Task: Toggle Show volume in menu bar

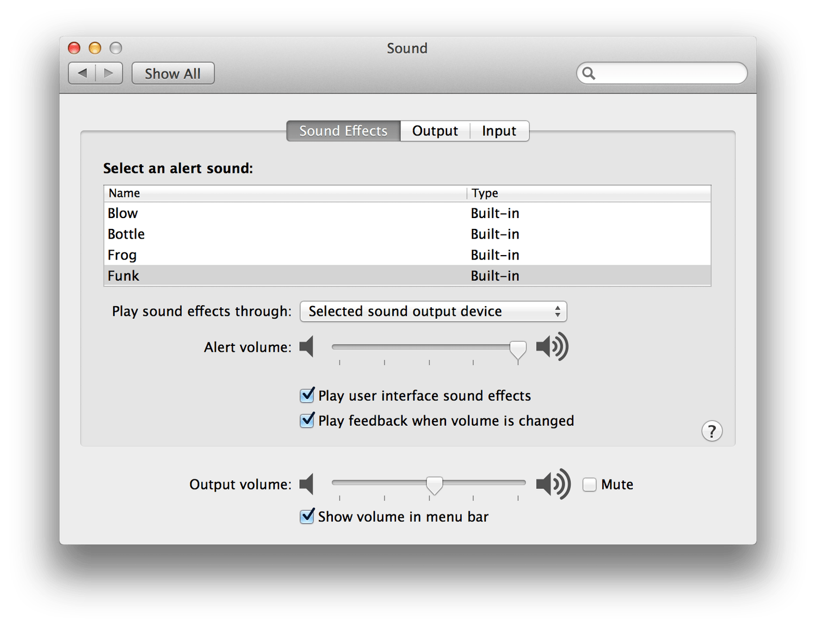Action: tap(307, 516)
